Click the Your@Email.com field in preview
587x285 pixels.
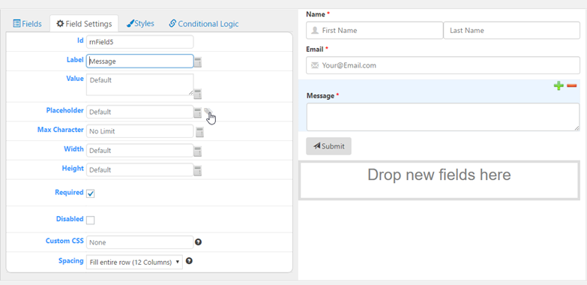[x=443, y=65]
